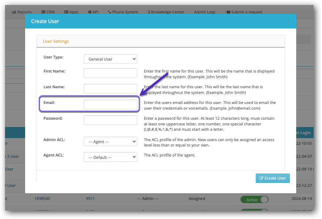Expand the Agent ACL dropdown
Image resolution: width=322 pixels, height=219 pixels.
[x=110, y=157]
